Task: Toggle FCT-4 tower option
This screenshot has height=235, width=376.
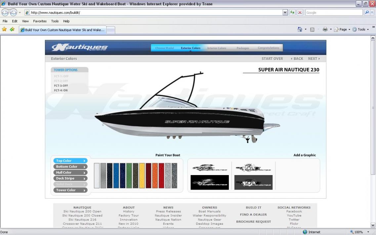Action: click(x=61, y=90)
